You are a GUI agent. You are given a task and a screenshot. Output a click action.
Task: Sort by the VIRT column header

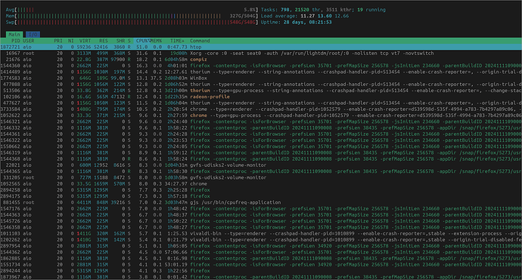pyautogui.click(x=85, y=41)
